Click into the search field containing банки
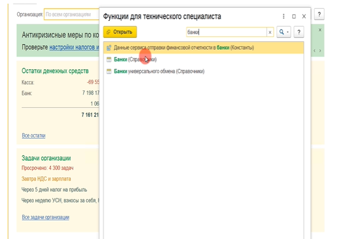The width and height of the screenshot is (352, 239). point(226,32)
